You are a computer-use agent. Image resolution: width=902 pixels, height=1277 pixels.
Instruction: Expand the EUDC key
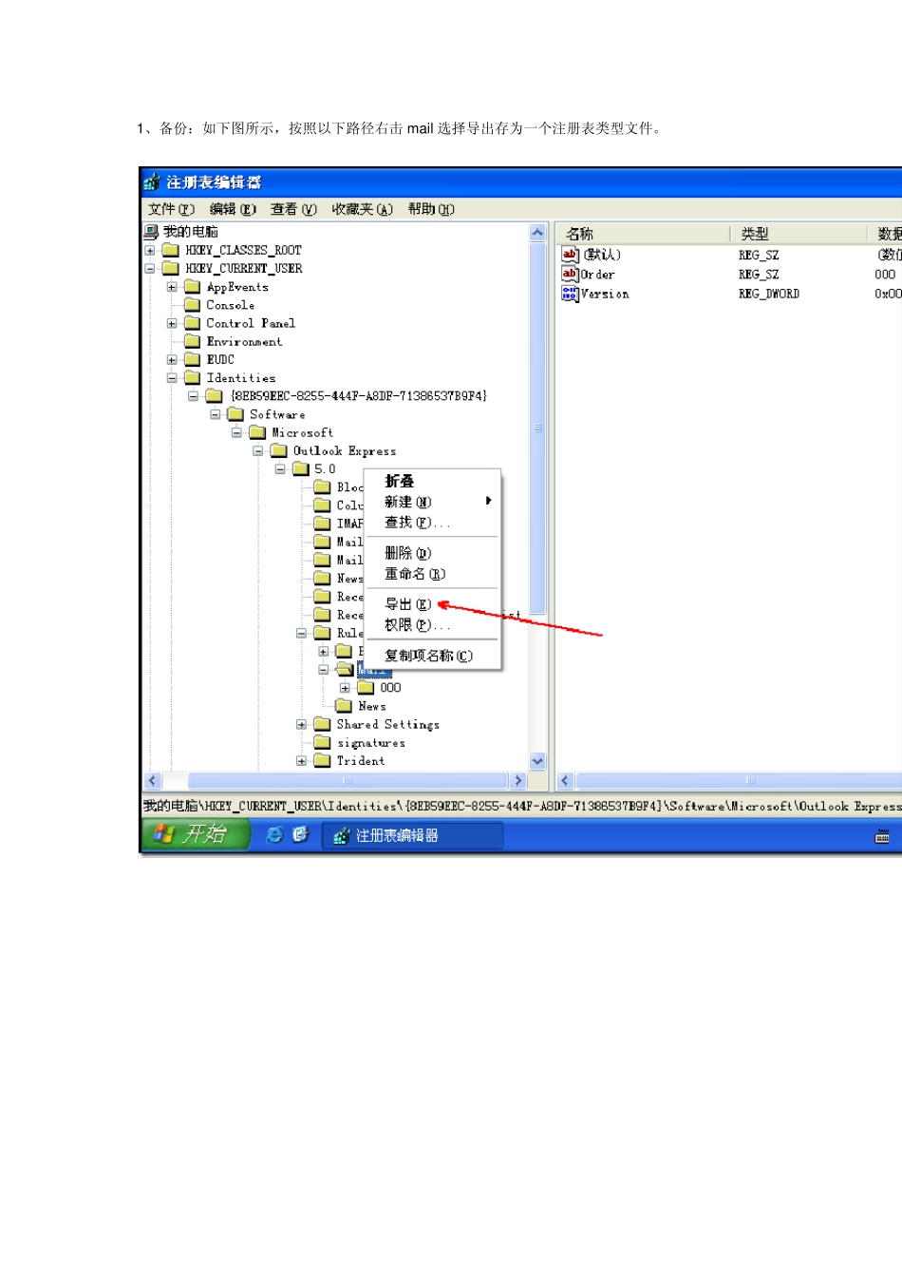[172, 360]
